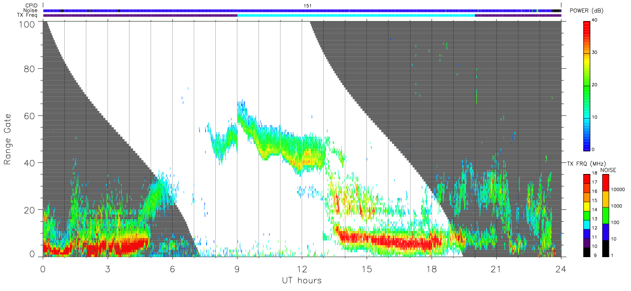
Task: Select the CPID value 151
Action: (x=307, y=6)
